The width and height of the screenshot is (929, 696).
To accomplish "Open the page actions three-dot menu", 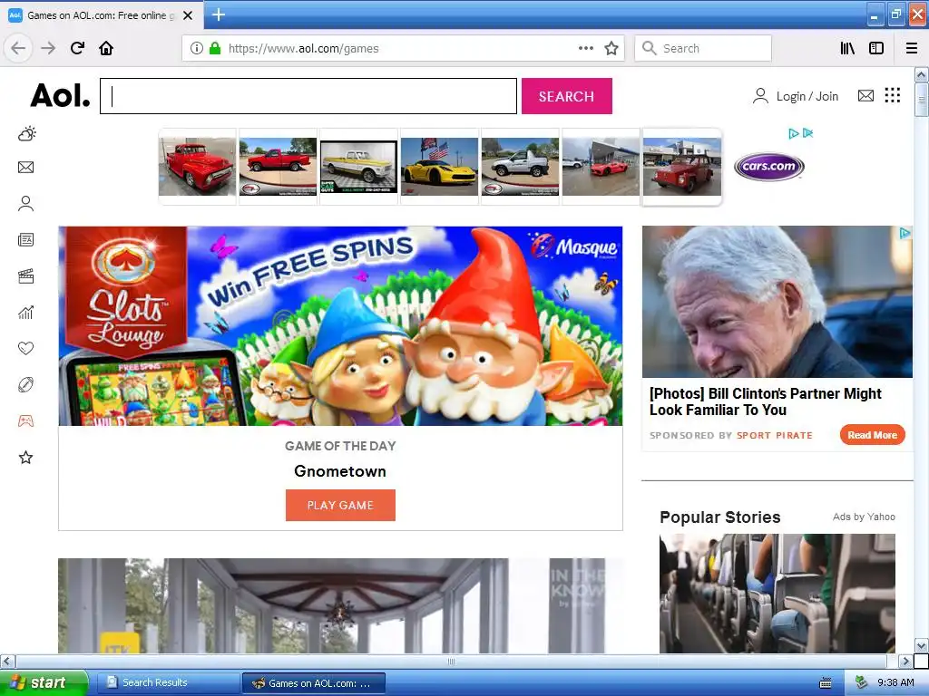I will coord(586,48).
